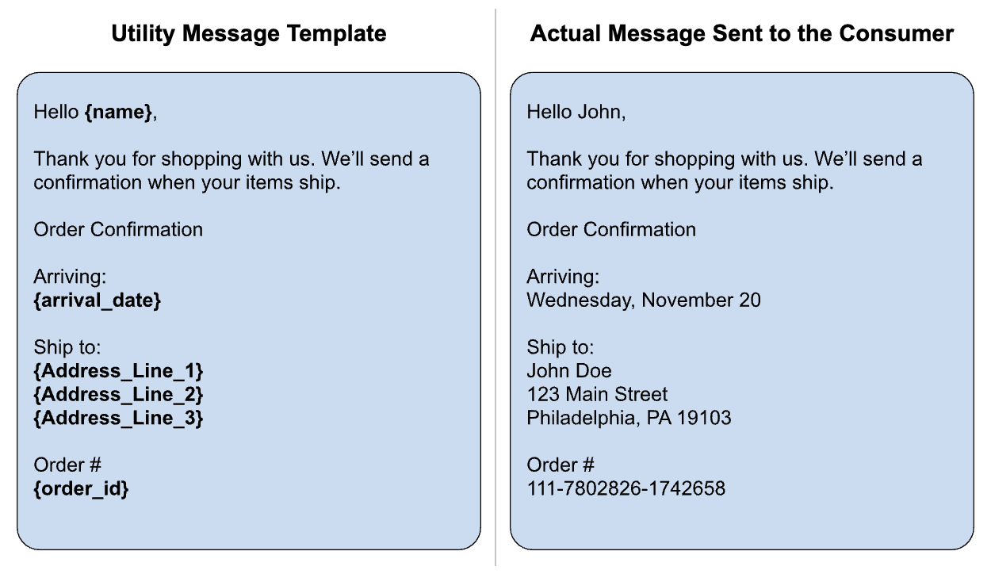
Task: Click the "Ship to:" label in the actual message
Action: click(x=561, y=347)
